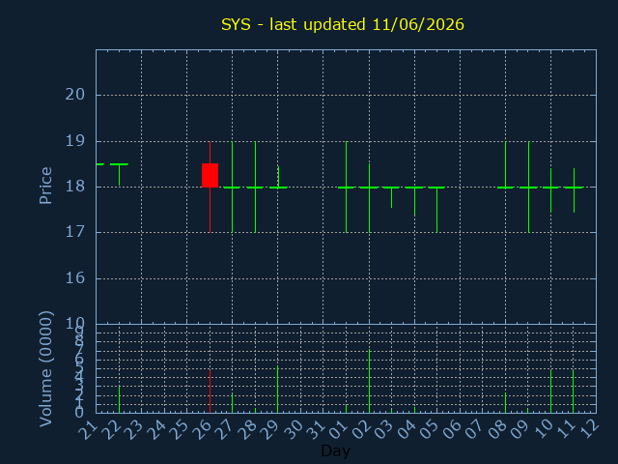Image resolution: width=618 pixels, height=464 pixels.
Task: Click the price axis label 16
Action: pyautogui.click(x=75, y=278)
